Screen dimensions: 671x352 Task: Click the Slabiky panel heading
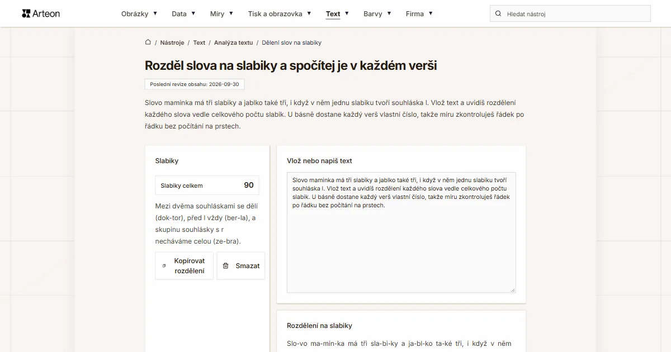click(x=167, y=161)
